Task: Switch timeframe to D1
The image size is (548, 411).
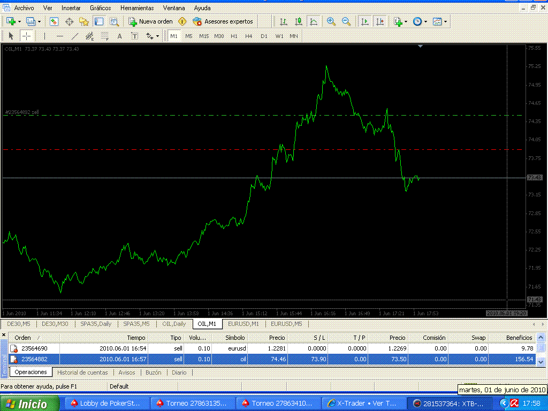Action: pos(264,36)
